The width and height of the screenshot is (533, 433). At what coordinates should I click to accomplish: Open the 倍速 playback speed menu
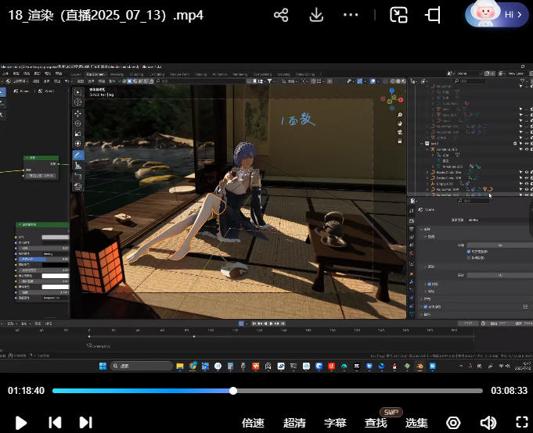(253, 423)
